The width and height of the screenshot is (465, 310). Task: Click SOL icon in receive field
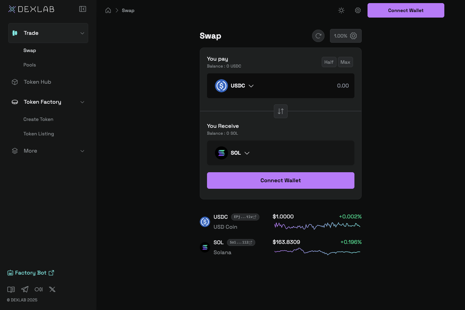pos(221,153)
